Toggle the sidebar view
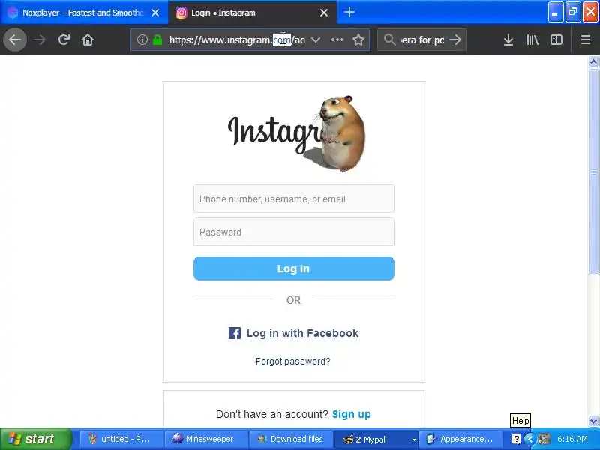600x450 pixels. point(556,40)
